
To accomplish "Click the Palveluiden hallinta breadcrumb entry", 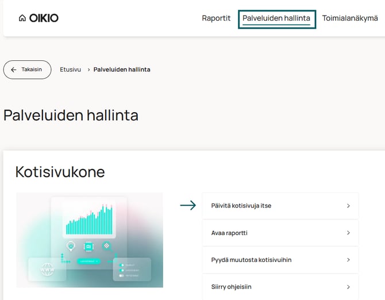I will click(x=122, y=70).
